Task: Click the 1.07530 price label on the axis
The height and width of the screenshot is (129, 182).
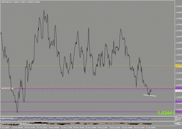Action: point(179,24)
